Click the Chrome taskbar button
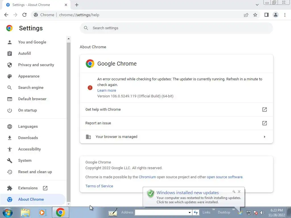The image size is (291, 218). (x=60, y=212)
